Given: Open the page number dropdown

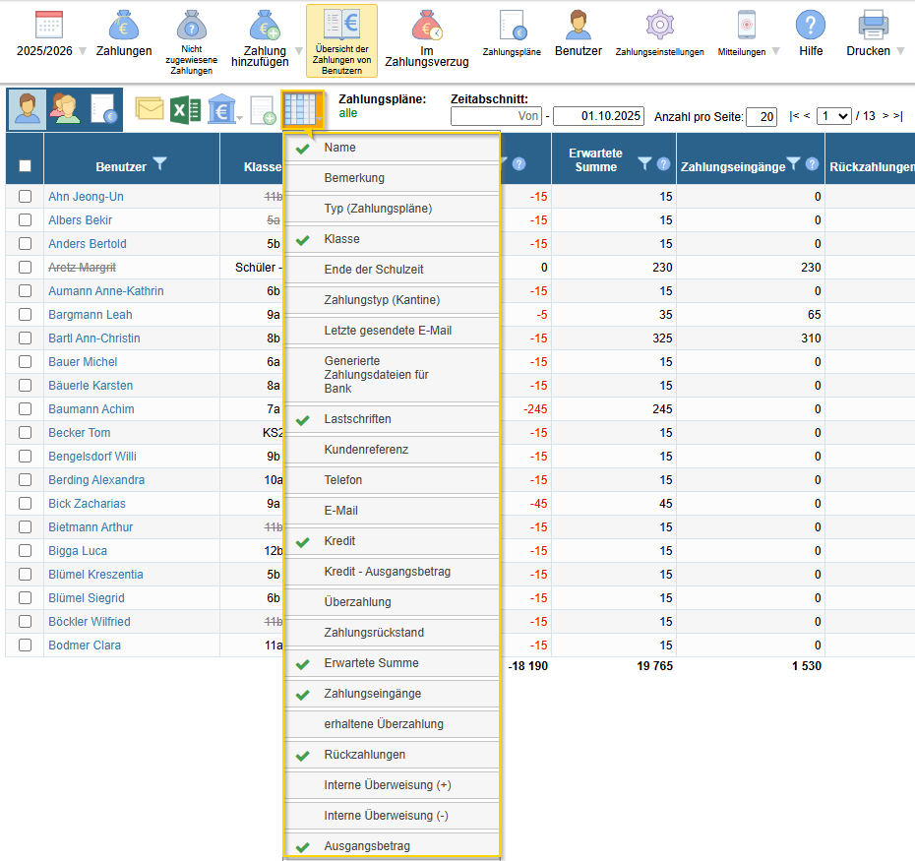Looking at the screenshot, I should click(833, 116).
